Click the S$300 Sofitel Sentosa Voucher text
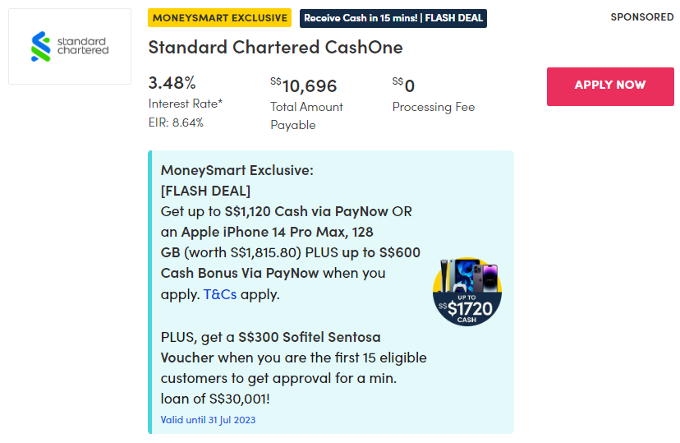The image size is (680, 443). 277,348
